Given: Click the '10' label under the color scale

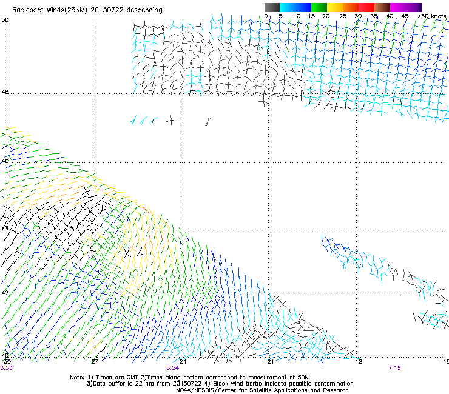Looking at the screenshot, I should click(x=297, y=16).
